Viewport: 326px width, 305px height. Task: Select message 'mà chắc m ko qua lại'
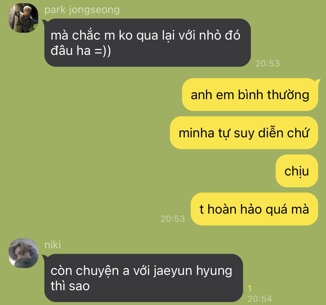coord(147,42)
